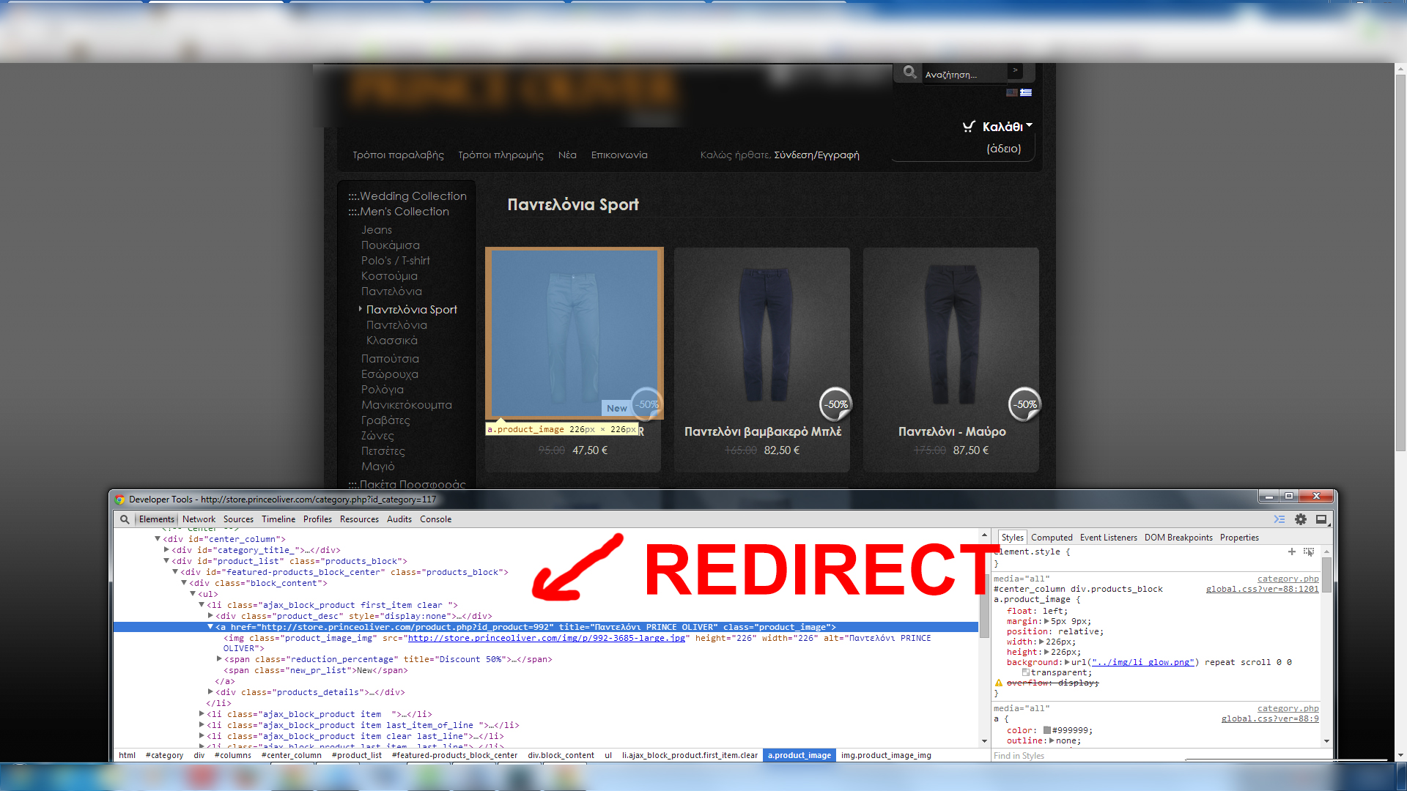Viewport: 1407px width, 791px height.
Task: Open the Computed styles tab
Action: (x=1051, y=538)
